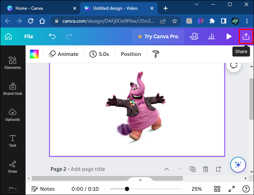The height and width of the screenshot is (195, 254).
Task: Open the insights bar chart icon
Action: [x=211, y=36]
